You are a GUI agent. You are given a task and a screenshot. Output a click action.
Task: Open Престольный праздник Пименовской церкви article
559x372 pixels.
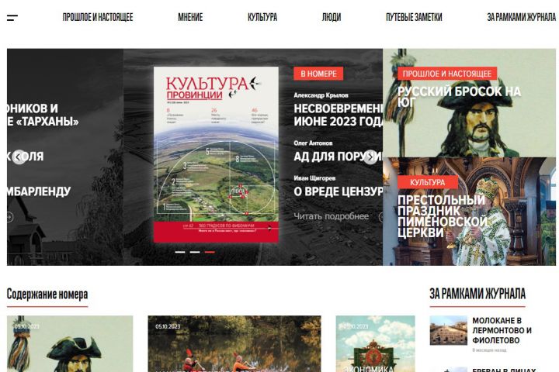pyautogui.click(x=442, y=216)
